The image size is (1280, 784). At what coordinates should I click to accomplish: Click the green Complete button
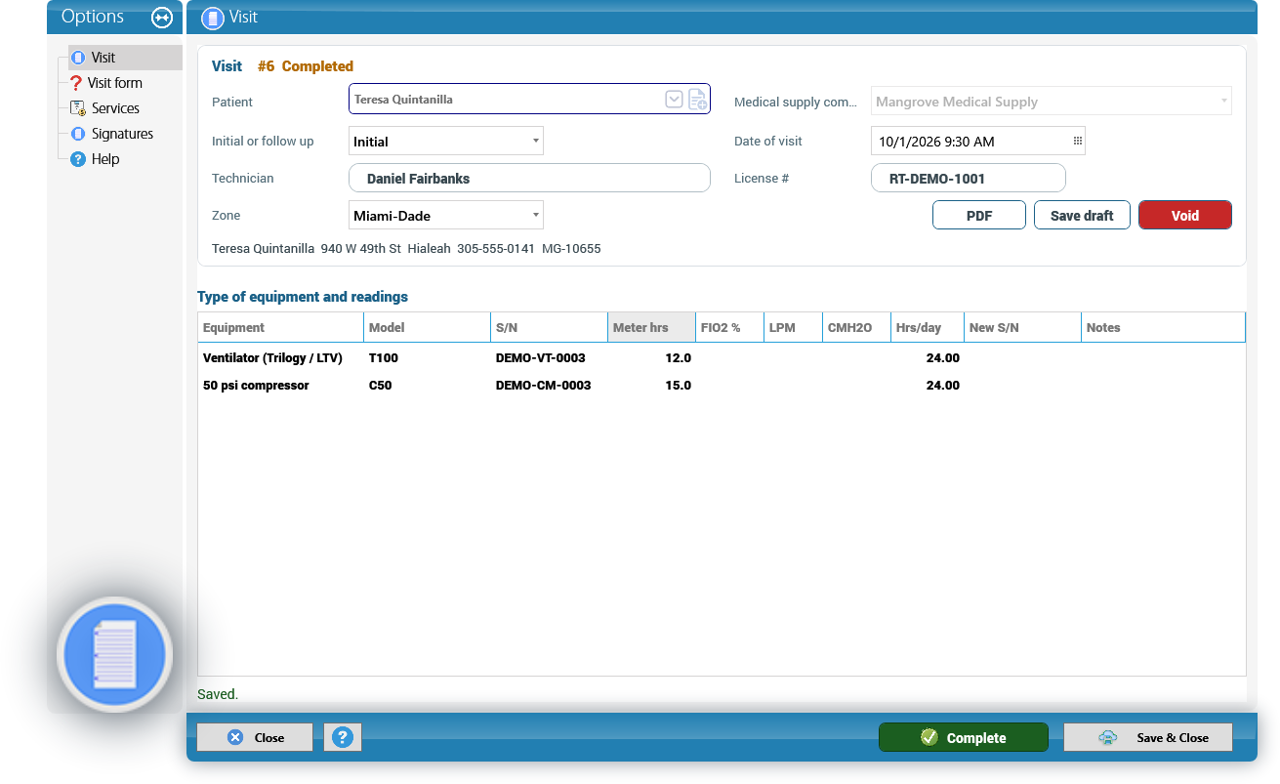point(964,738)
